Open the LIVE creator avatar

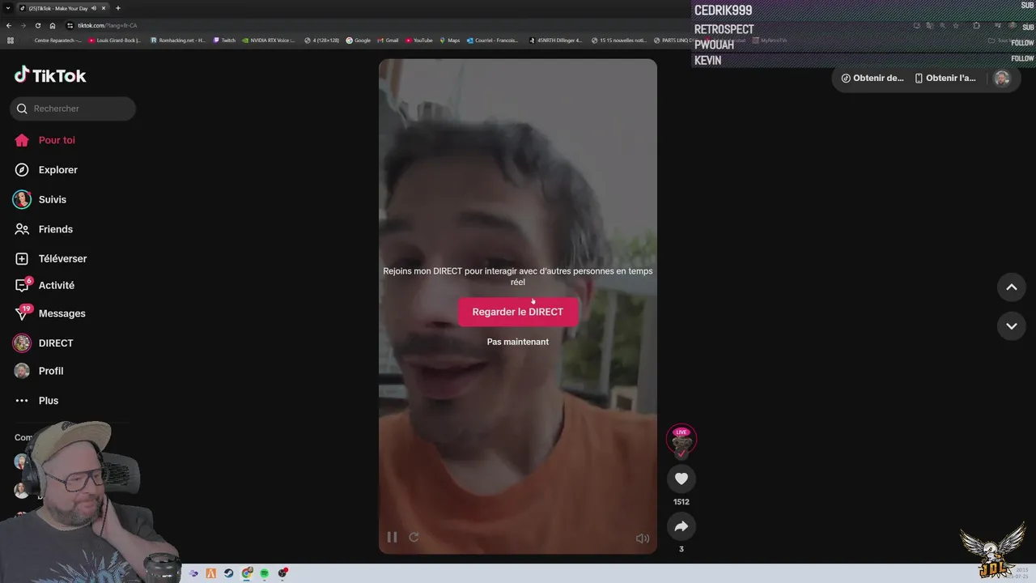pyautogui.click(x=681, y=441)
